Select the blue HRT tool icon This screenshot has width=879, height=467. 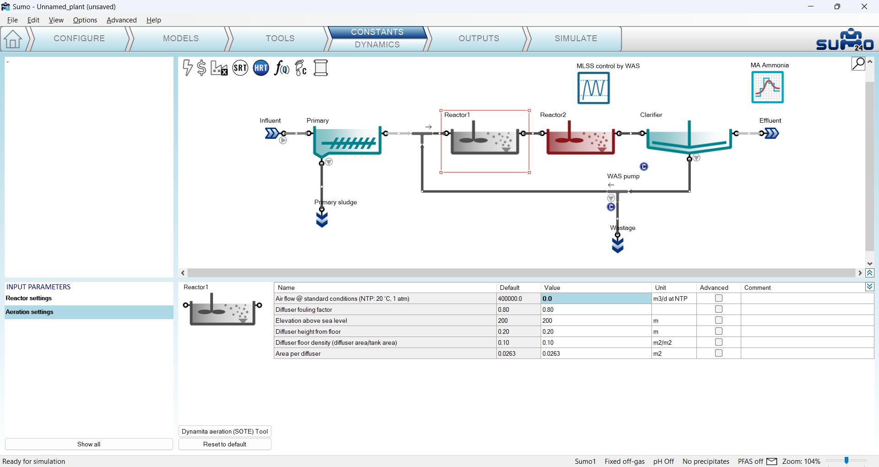point(261,68)
